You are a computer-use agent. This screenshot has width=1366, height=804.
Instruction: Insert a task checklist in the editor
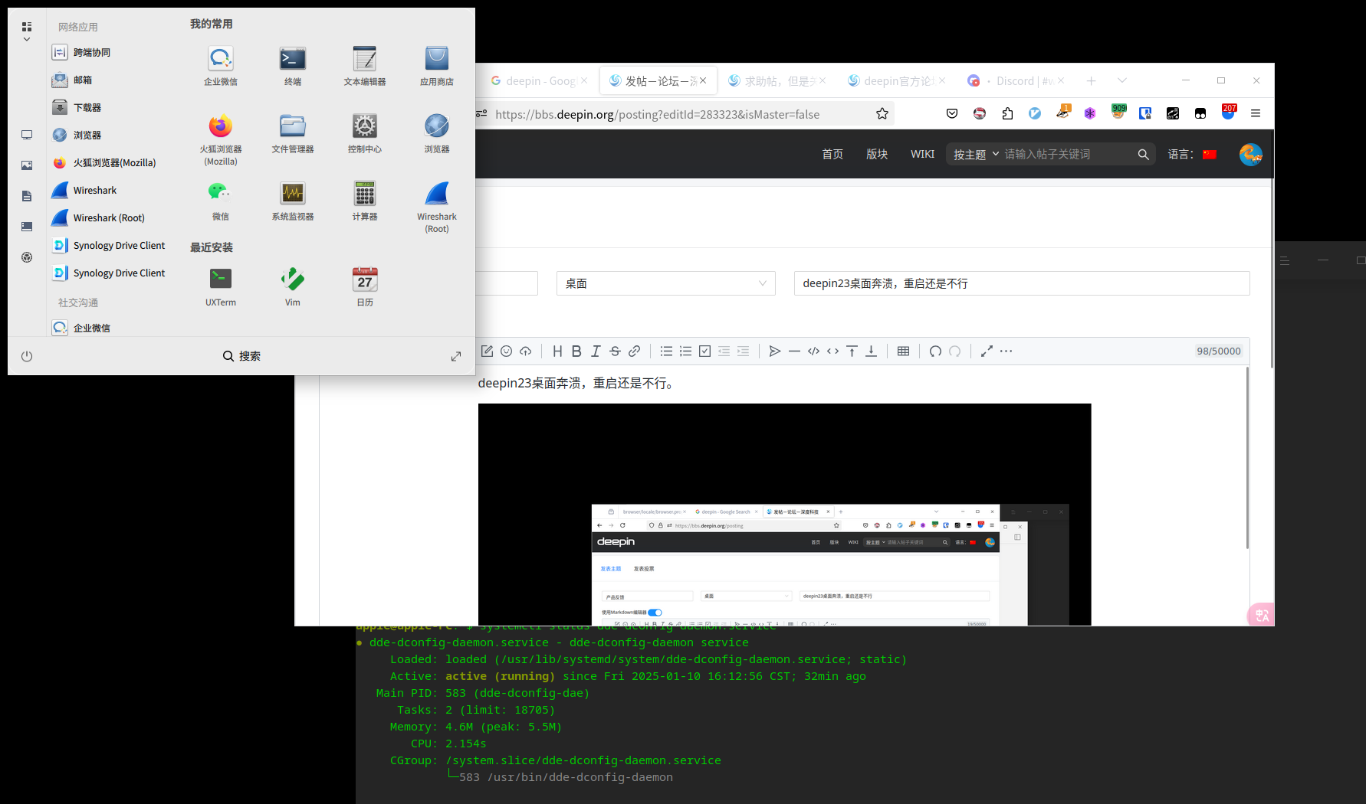pyautogui.click(x=704, y=351)
